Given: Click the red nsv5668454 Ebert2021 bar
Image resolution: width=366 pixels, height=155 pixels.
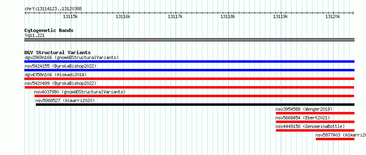Looking at the screenshot, I should pos(315,122).
